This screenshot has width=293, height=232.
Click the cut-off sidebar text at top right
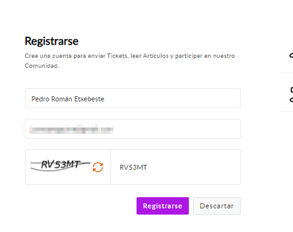click(291, 55)
